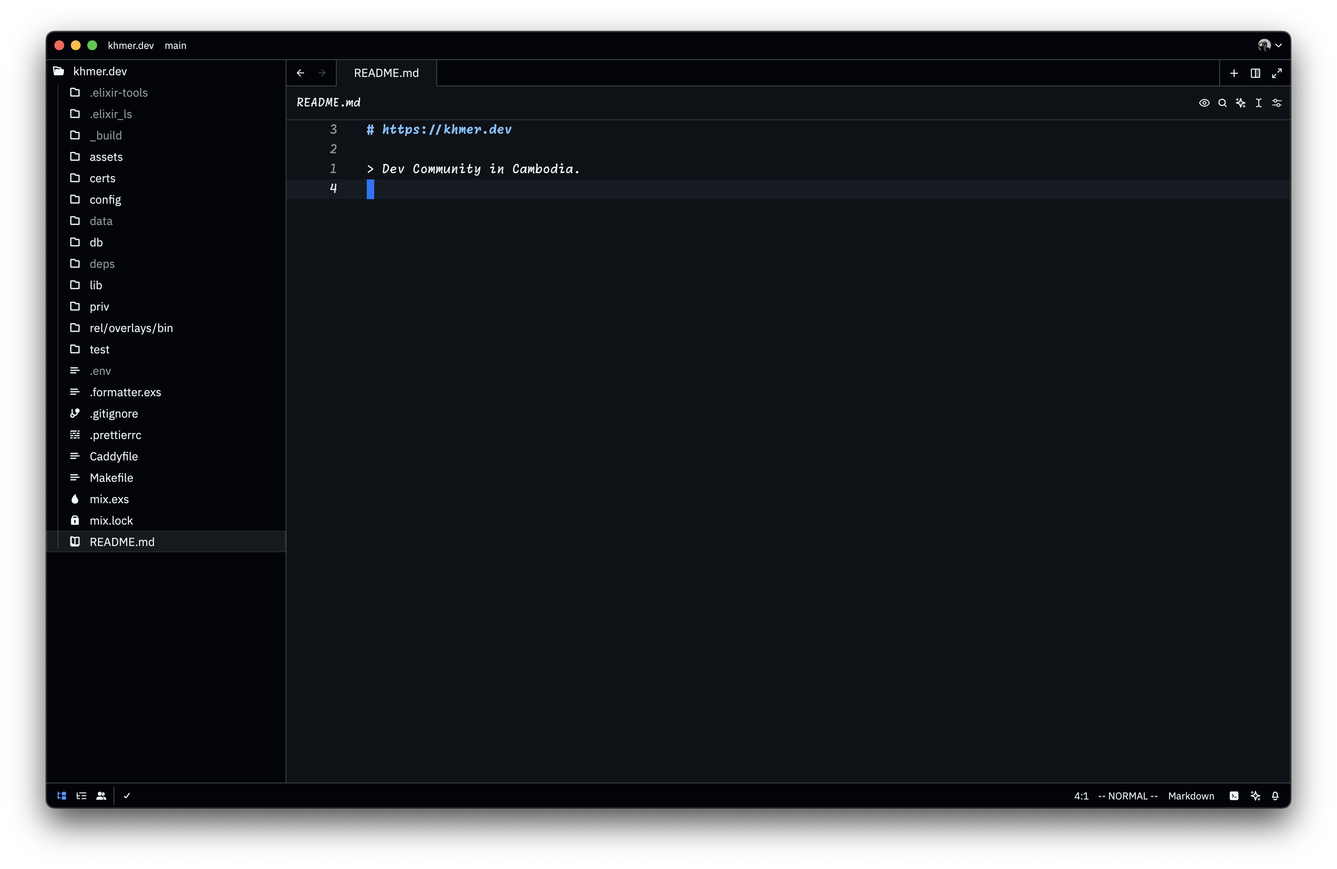The height and width of the screenshot is (869, 1337).
Task: Open khmer.dev project switcher in title bar
Action: coord(130,46)
